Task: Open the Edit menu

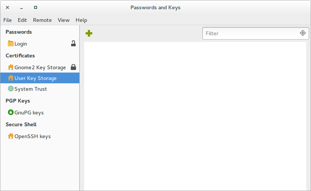Action: 22,20
